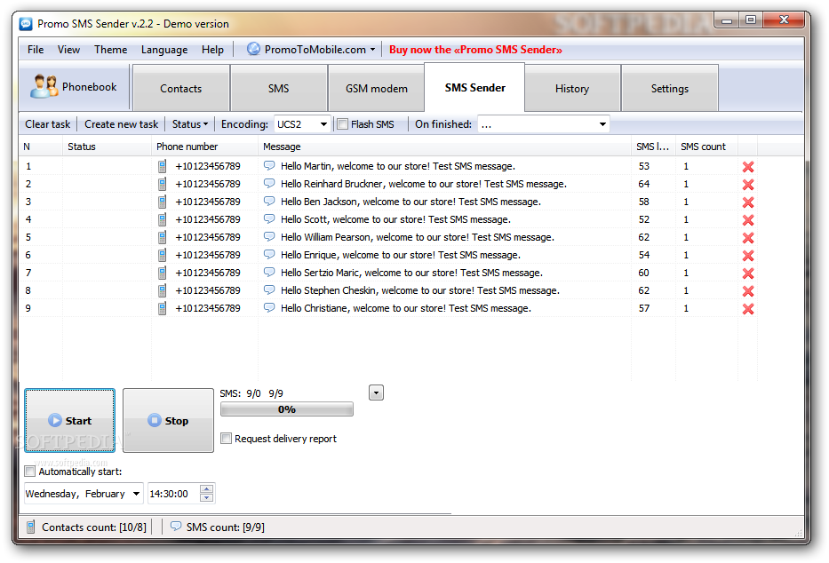Open the PromoToMobile.com dropdown arrow
The image size is (829, 563).
point(372,50)
